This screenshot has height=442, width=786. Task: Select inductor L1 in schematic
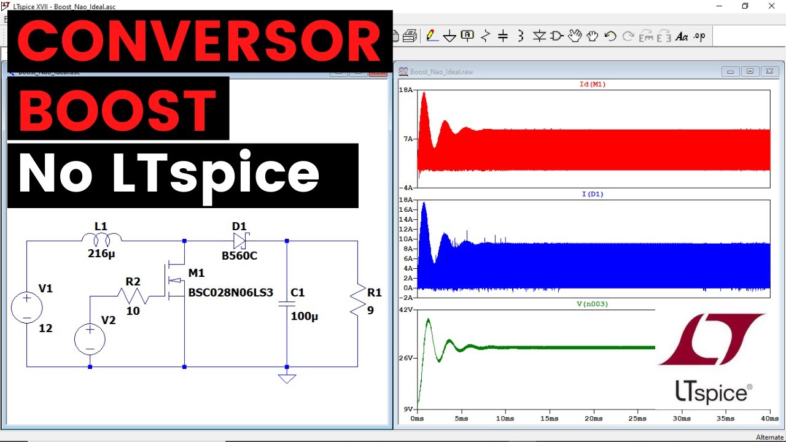[x=101, y=239]
